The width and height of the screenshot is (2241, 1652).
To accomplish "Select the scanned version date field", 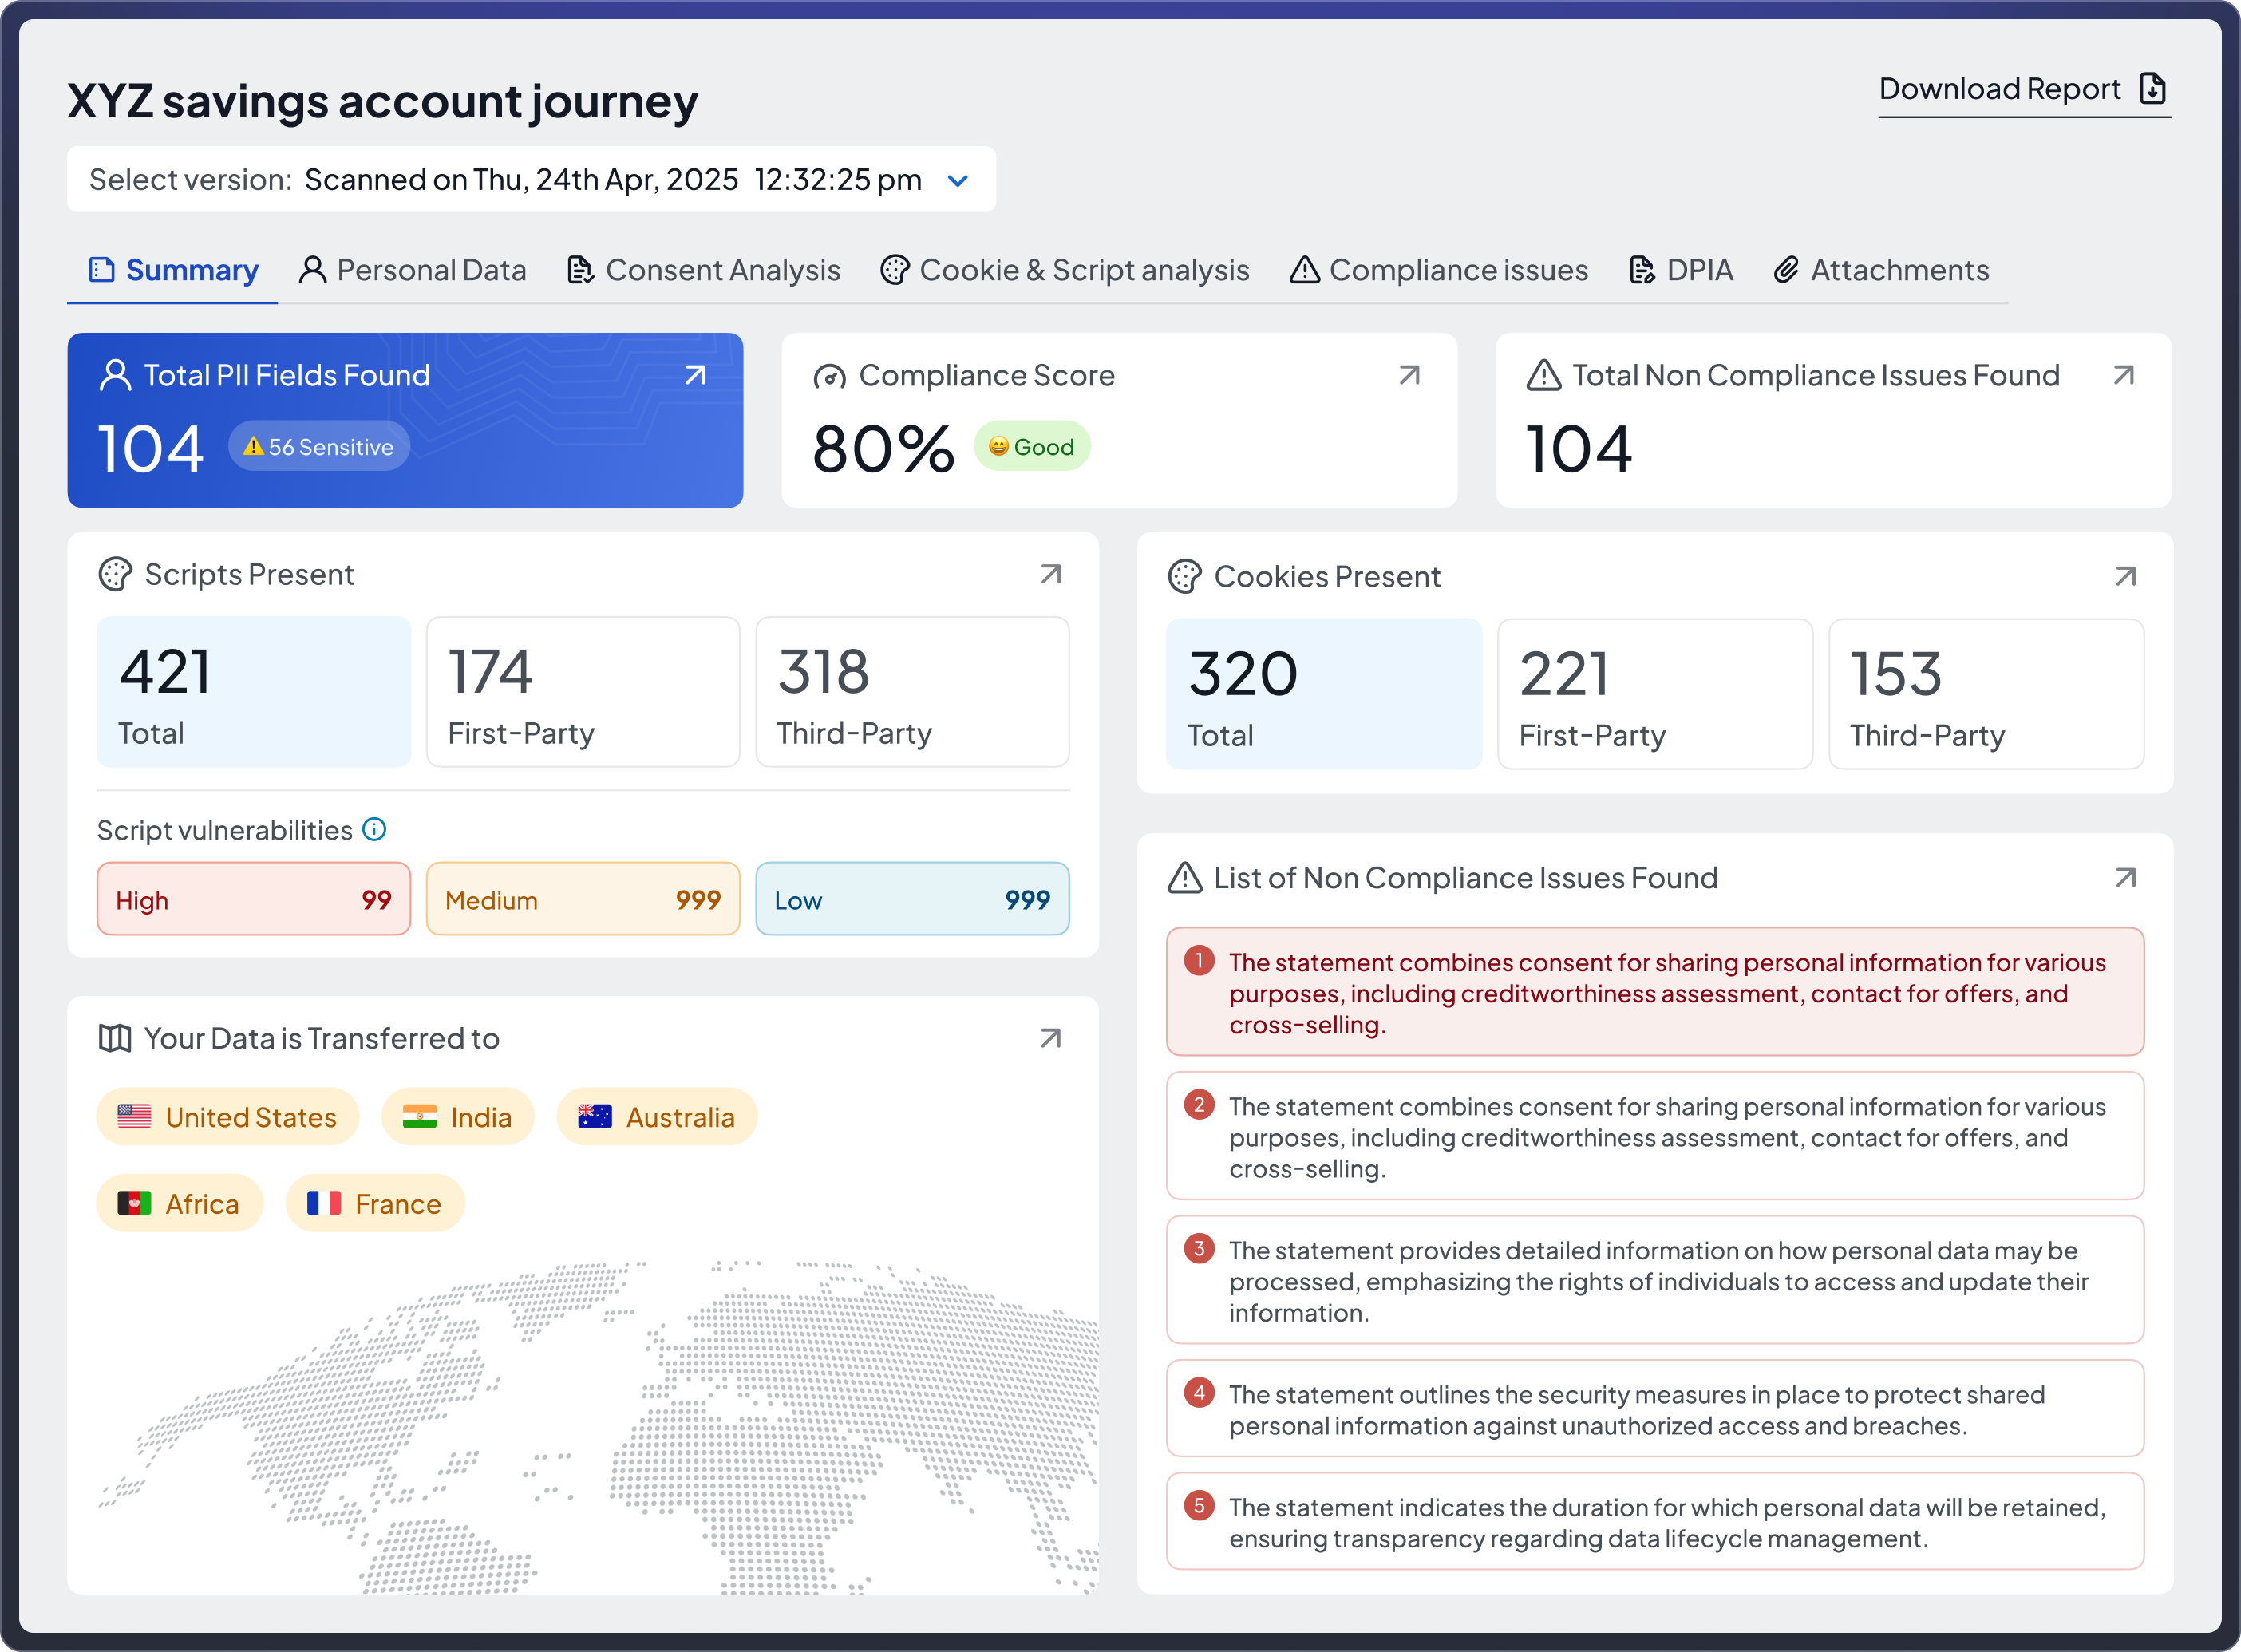I will pyautogui.click(x=531, y=179).
